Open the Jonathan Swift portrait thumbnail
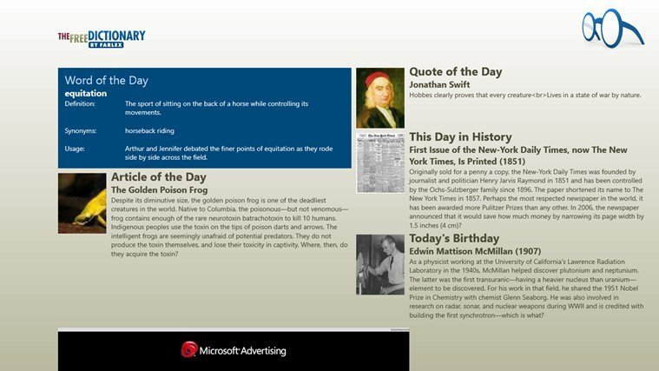Image resolution: width=659 pixels, height=371 pixels. (380, 98)
